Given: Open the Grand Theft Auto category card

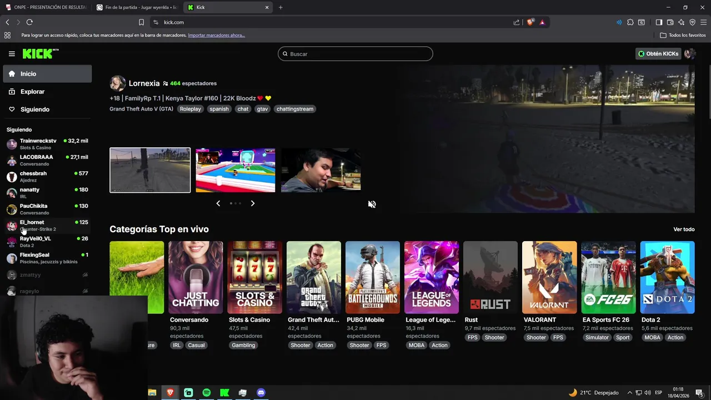Looking at the screenshot, I should [313, 277].
